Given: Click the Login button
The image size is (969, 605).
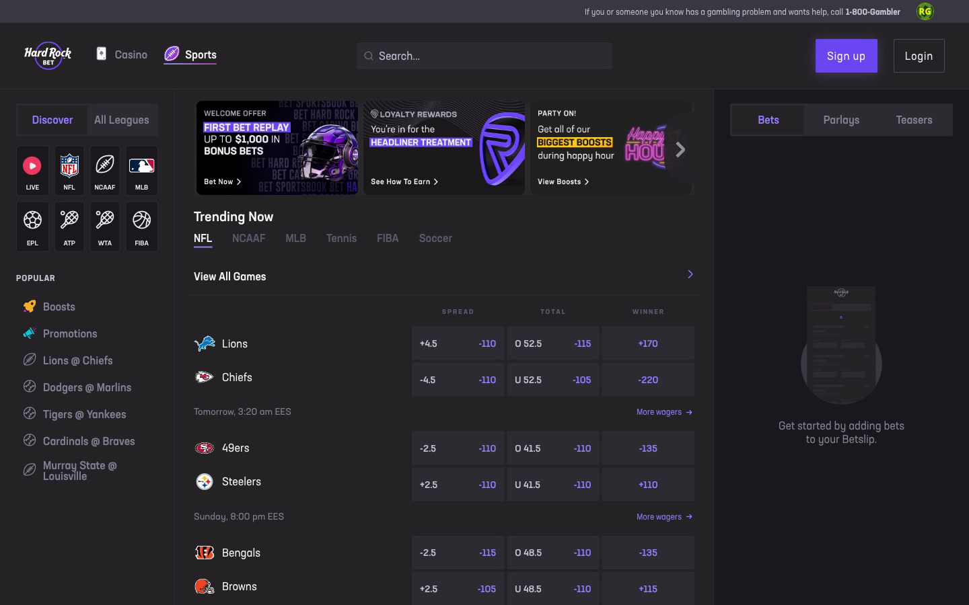Looking at the screenshot, I should [919, 56].
